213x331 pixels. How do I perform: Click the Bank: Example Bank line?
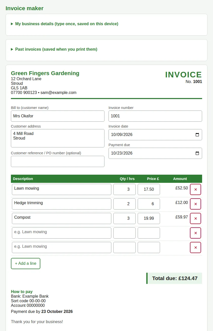(30, 296)
